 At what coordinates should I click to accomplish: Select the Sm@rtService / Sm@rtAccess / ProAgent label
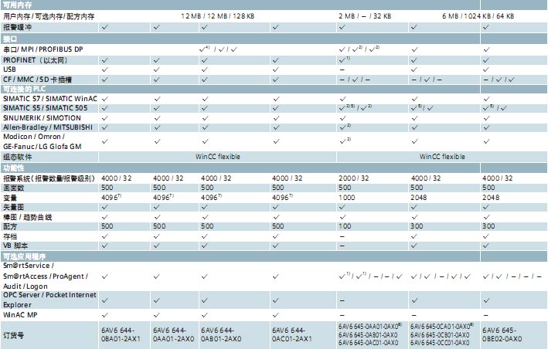[46, 276]
